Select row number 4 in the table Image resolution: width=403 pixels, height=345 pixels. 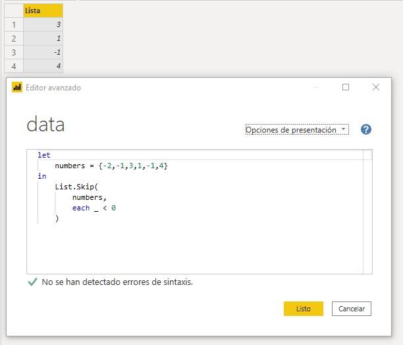(x=14, y=66)
